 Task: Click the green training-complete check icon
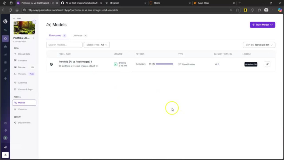tap(116, 64)
